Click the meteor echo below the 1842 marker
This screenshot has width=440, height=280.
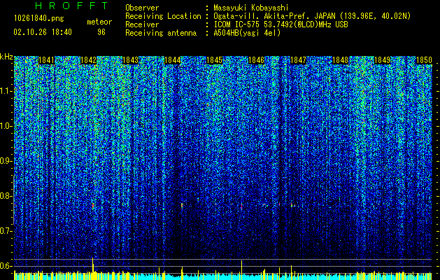click(93, 206)
